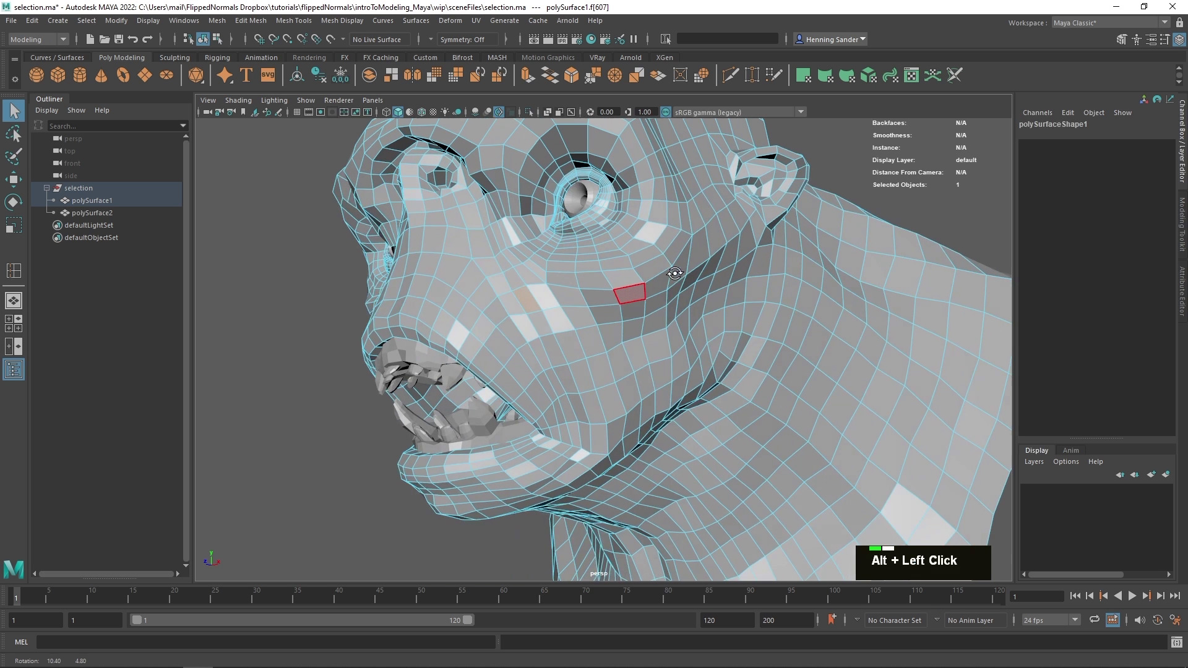Select polySurface2 in the Outliner

(93, 213)
